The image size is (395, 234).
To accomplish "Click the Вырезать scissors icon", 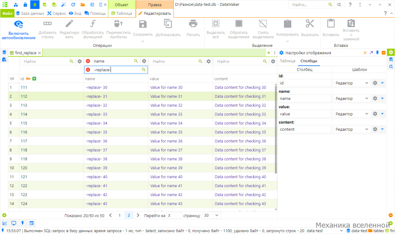I will (x=310, y=24).
